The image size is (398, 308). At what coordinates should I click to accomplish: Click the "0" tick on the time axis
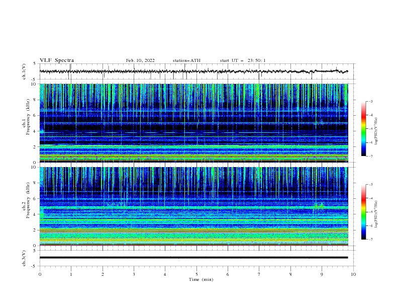40,274
